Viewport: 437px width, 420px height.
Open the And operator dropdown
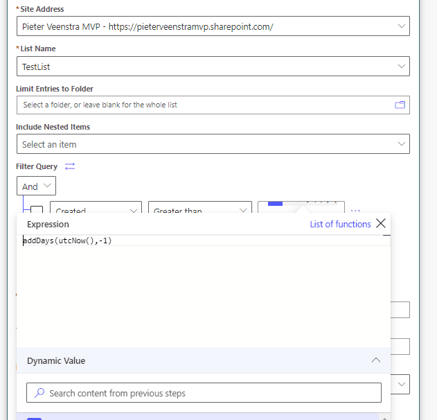[36, 186]
